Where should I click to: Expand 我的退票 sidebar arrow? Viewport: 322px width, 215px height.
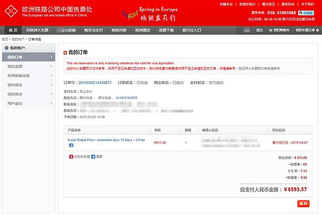(51, 66)
